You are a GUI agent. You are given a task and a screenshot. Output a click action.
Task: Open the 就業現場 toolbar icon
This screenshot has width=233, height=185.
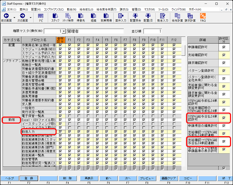coord(106,18)
